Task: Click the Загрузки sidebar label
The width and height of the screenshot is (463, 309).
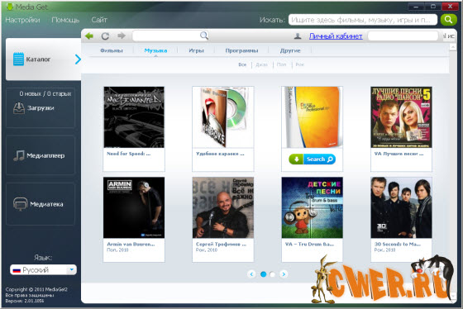Action: (x=41, y=108)
